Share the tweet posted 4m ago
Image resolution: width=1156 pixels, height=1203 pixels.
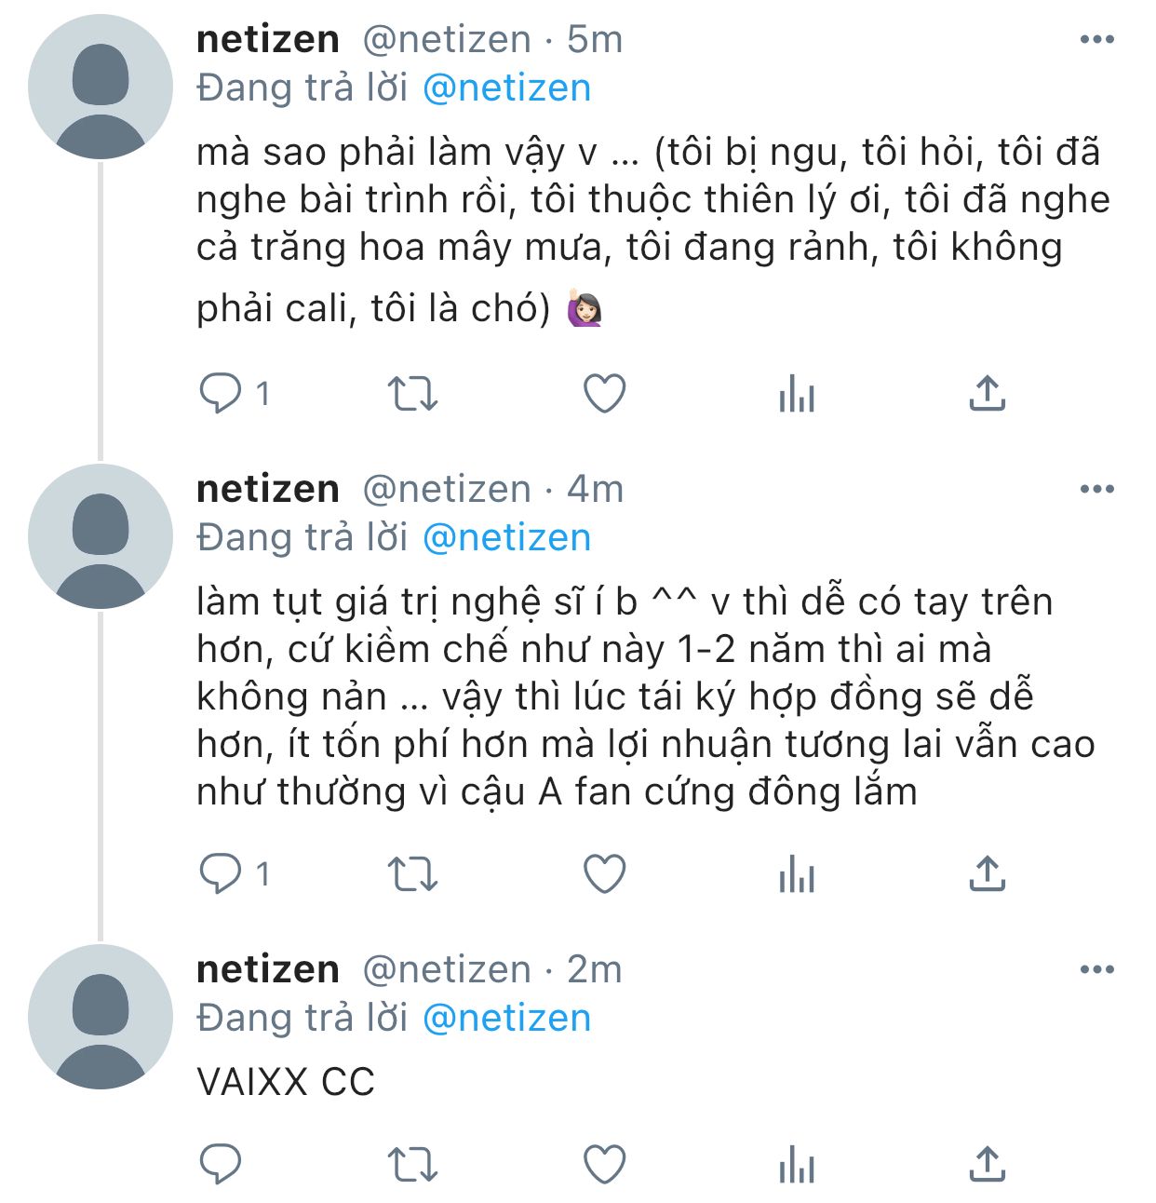click(x=988, y=874)
